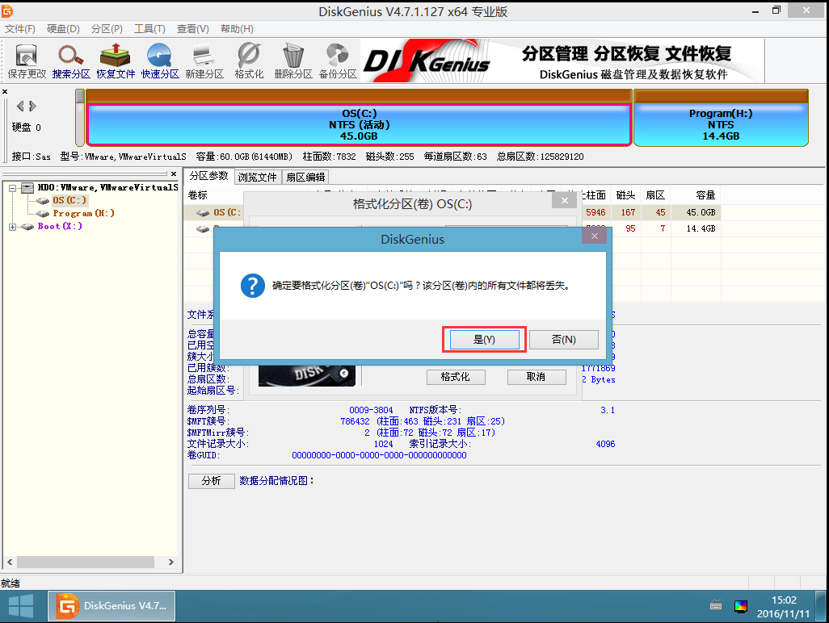This screenshot has height=623, width=829.
Task: Click scroll right arrow in tree pane
Action: tap(170, 562)
